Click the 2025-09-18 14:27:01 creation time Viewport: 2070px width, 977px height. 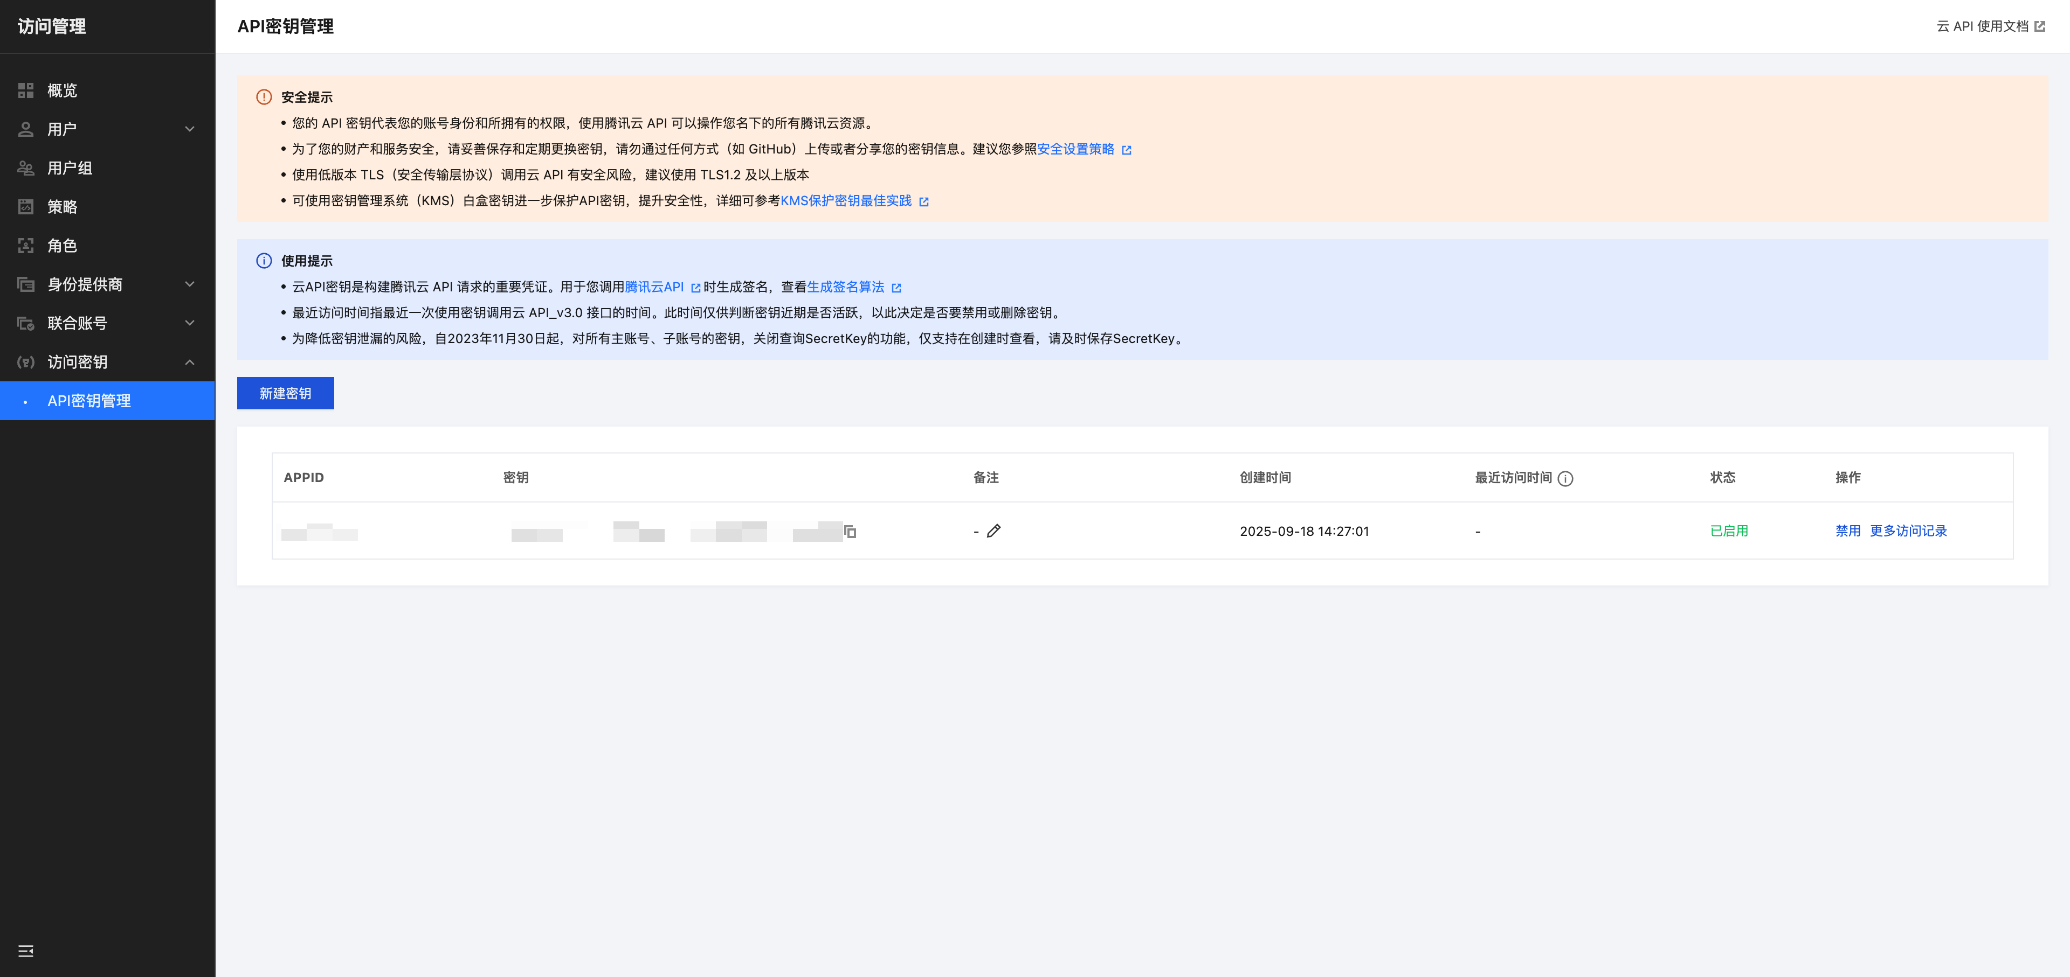tap(1304, 532)
